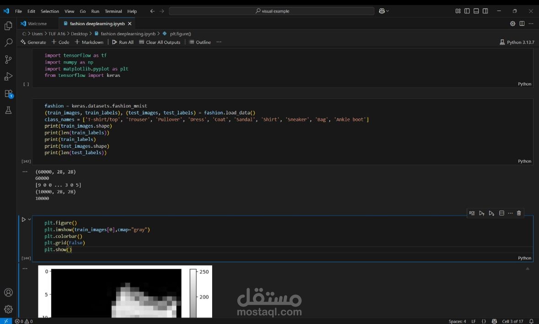The width and height of the screenshot is (539, 324).
Task: Close the fashion deeplearning.ipynb tab
Action: tap(129, 23)
